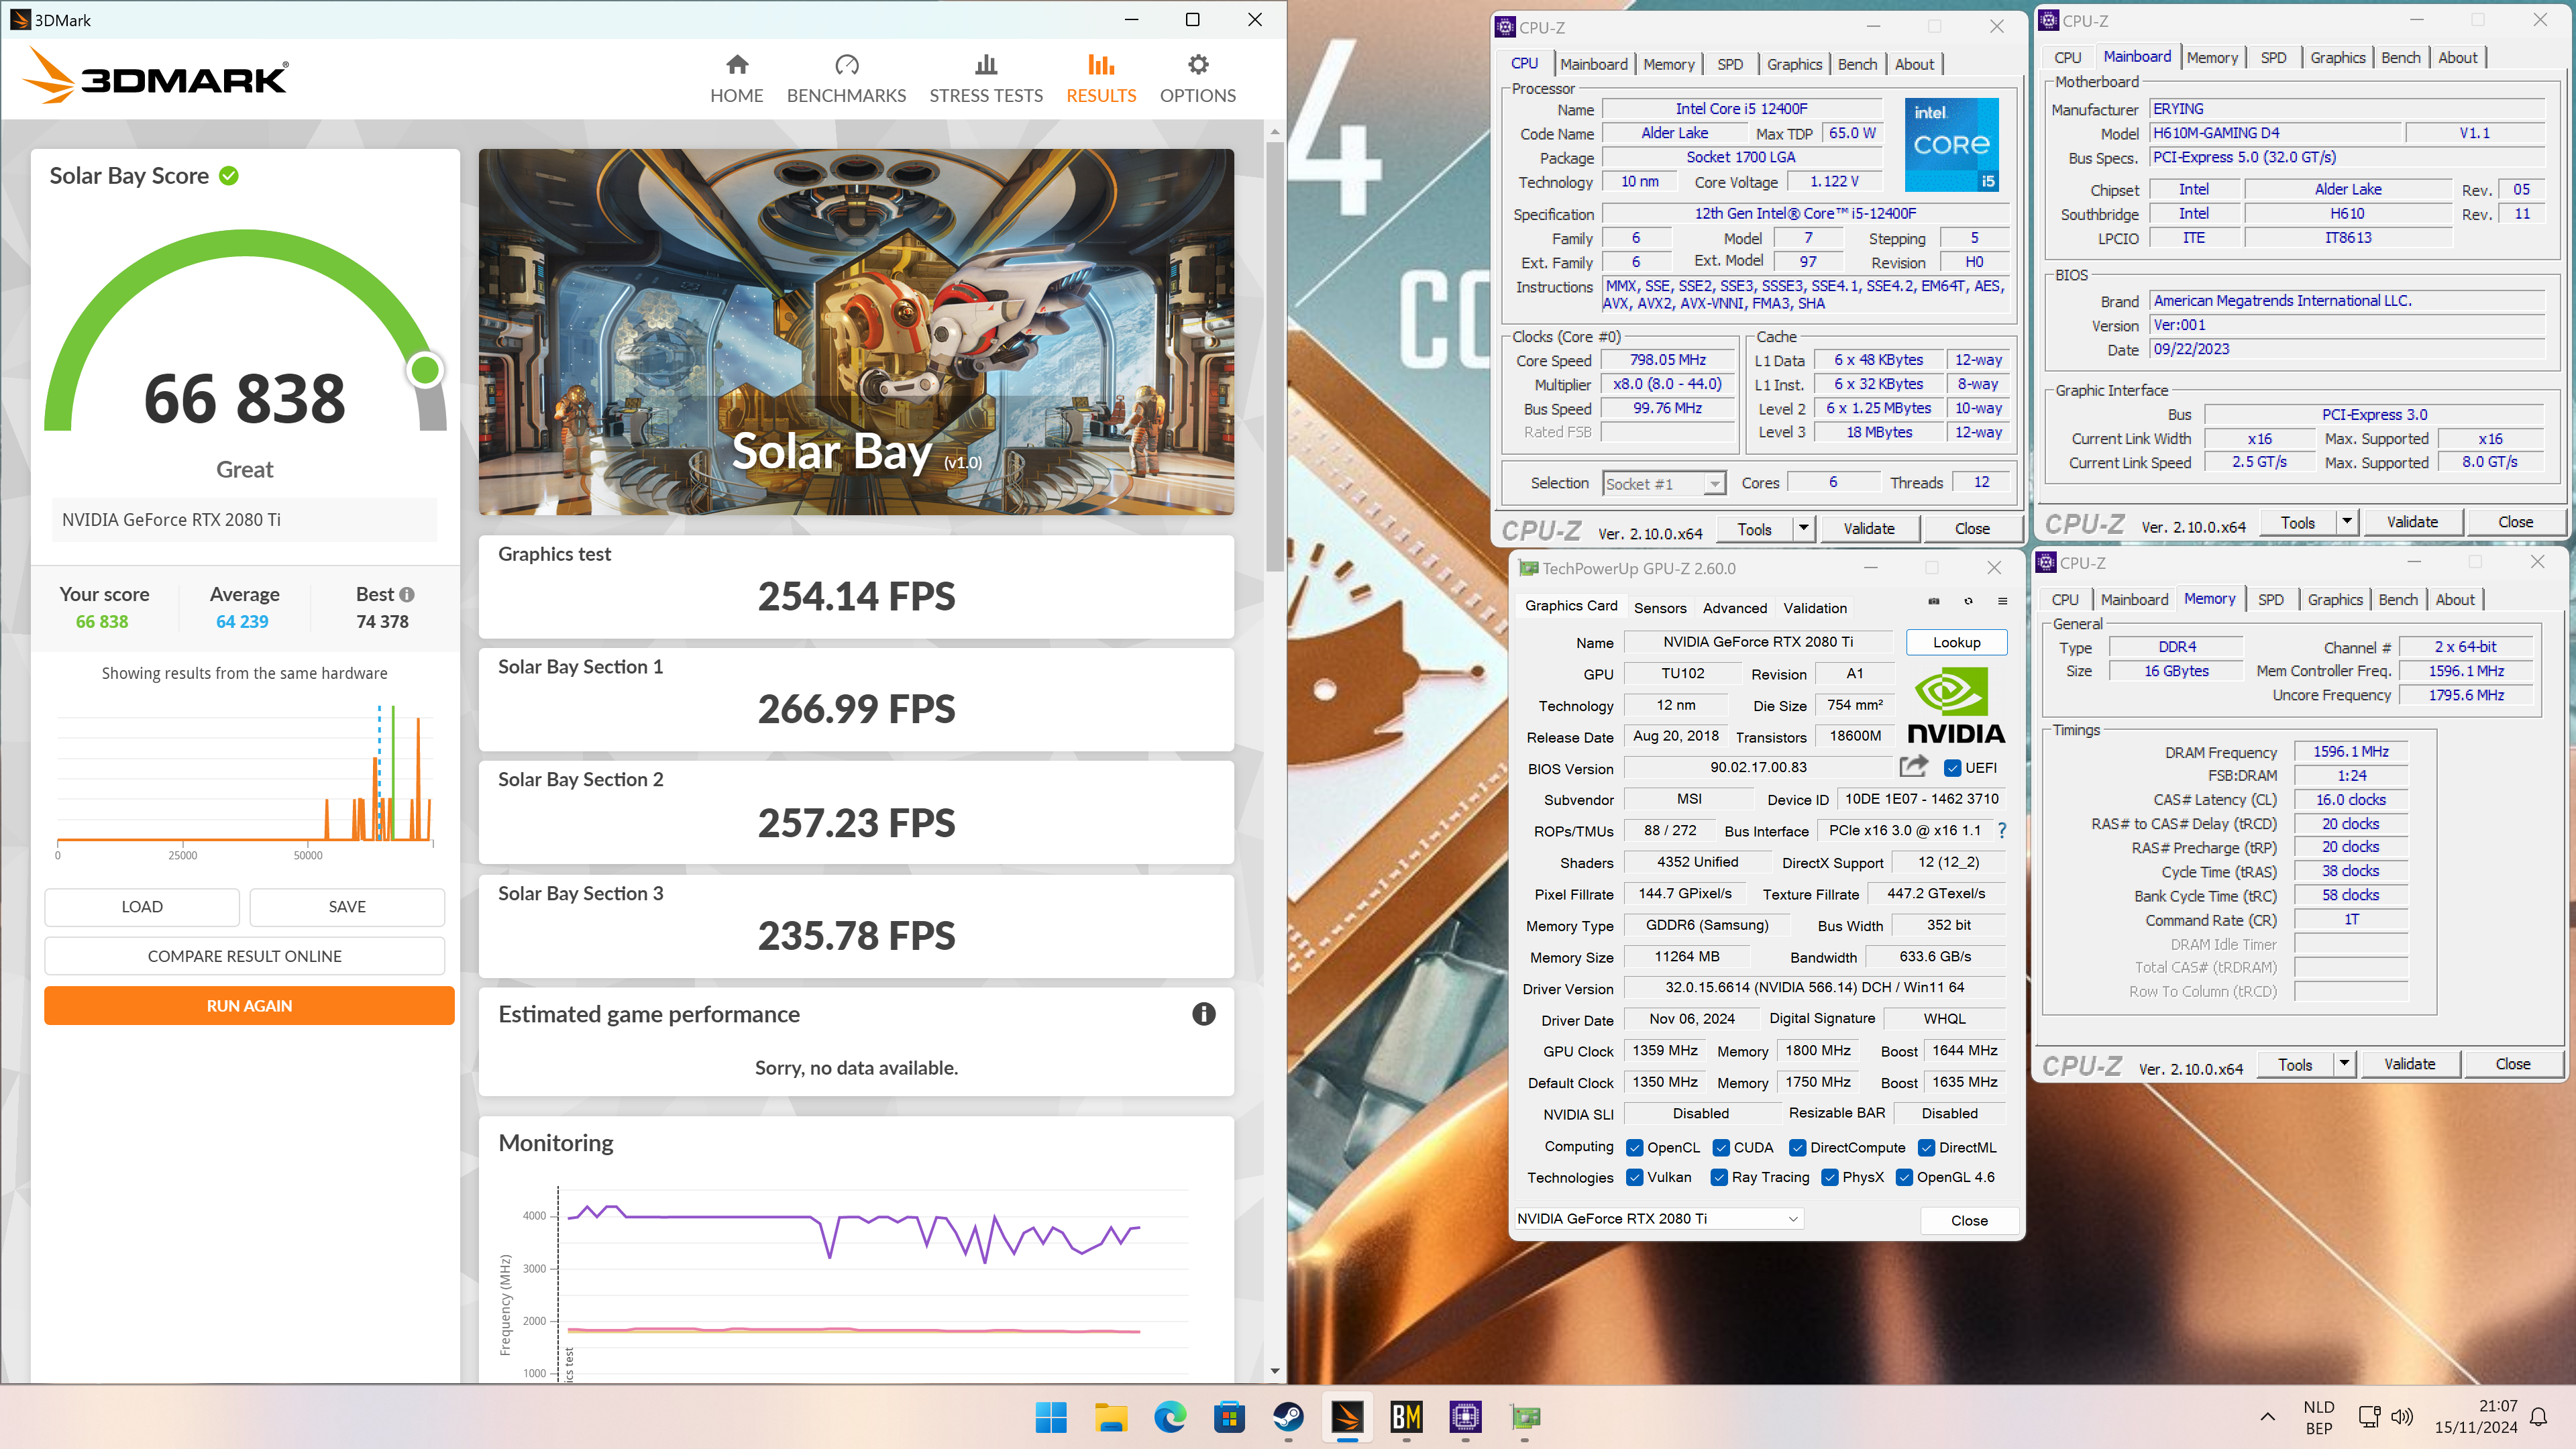Expand the Tools arrow in the Mainboard CPU-Z window
Screen dimensions: 2576x1449
(x=2346, y=522)
